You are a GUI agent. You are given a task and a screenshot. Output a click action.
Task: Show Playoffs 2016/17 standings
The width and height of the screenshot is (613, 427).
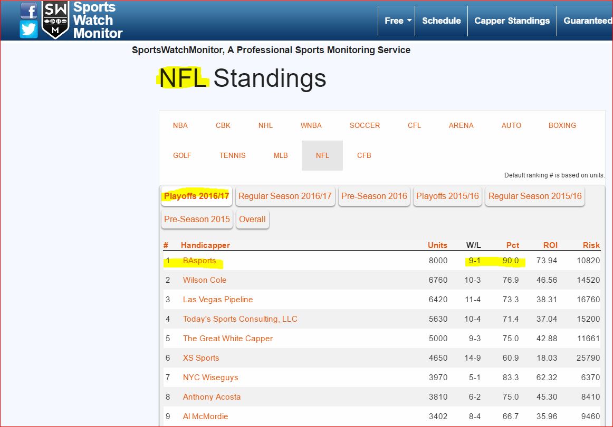197,196
